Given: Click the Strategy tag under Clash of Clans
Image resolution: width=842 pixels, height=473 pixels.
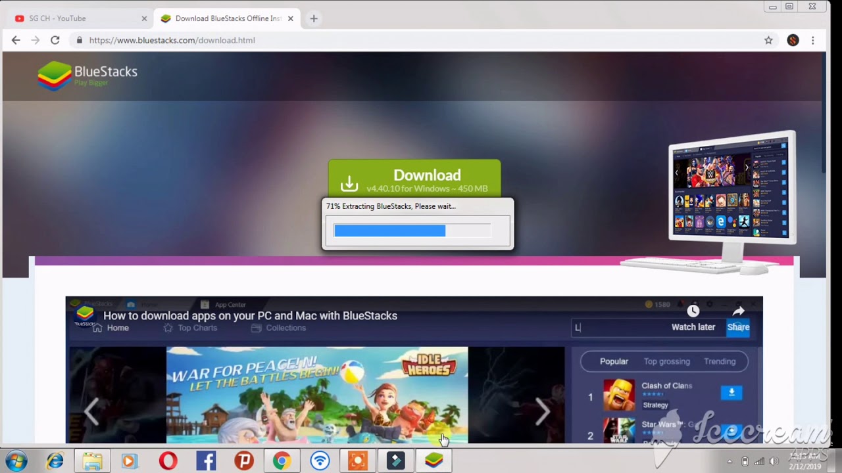Looking at the screenshot, I should click(655, 405).
